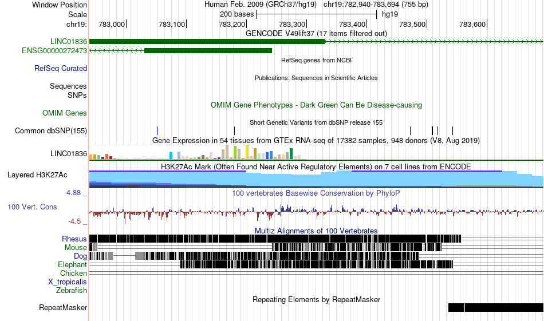Click the long right RepeatMasker block

(x=504, y=307)
